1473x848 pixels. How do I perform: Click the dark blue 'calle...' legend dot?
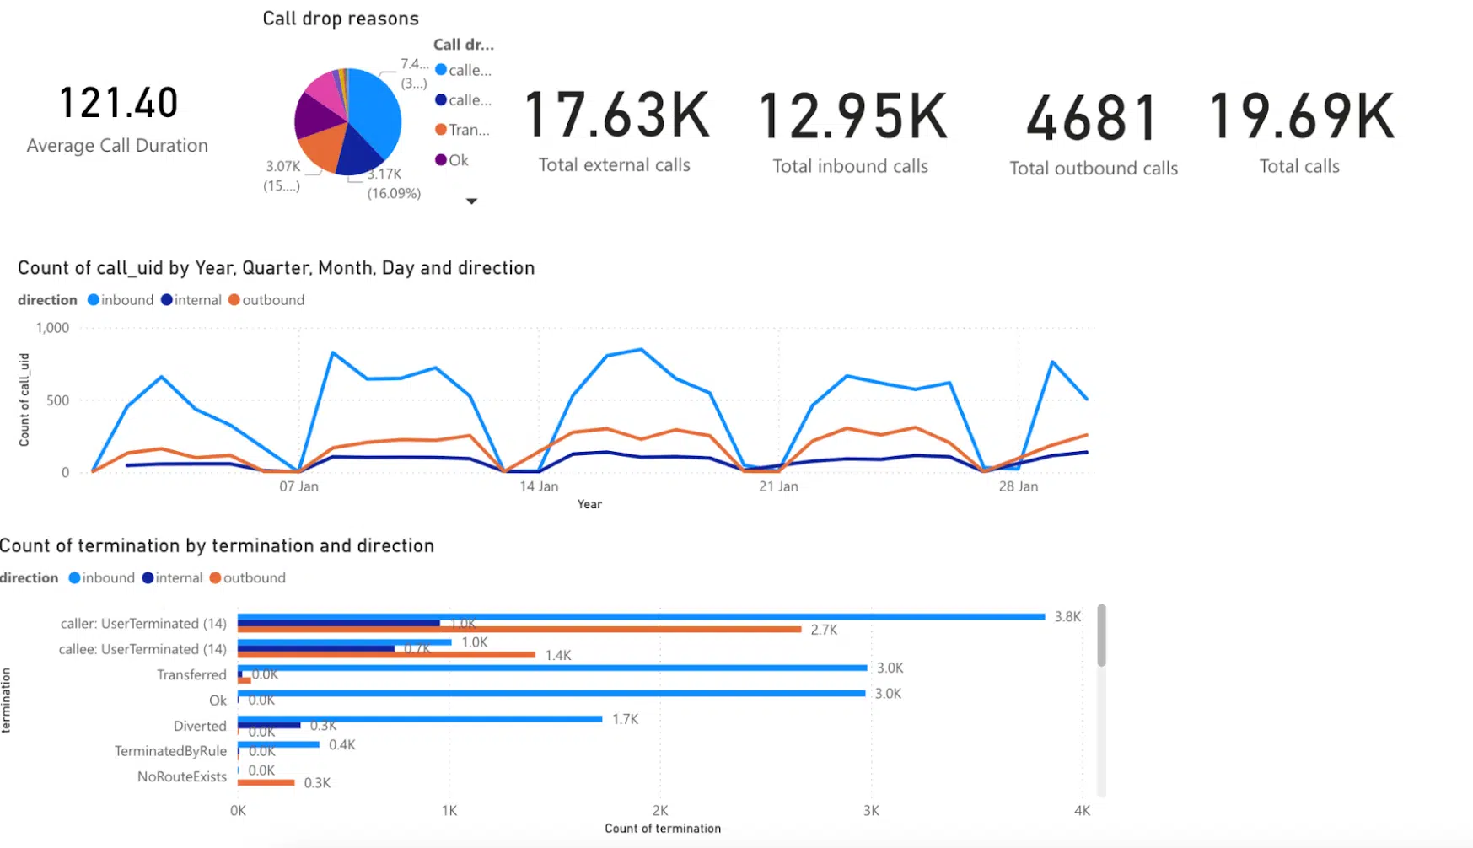click(x=441, y=100)
